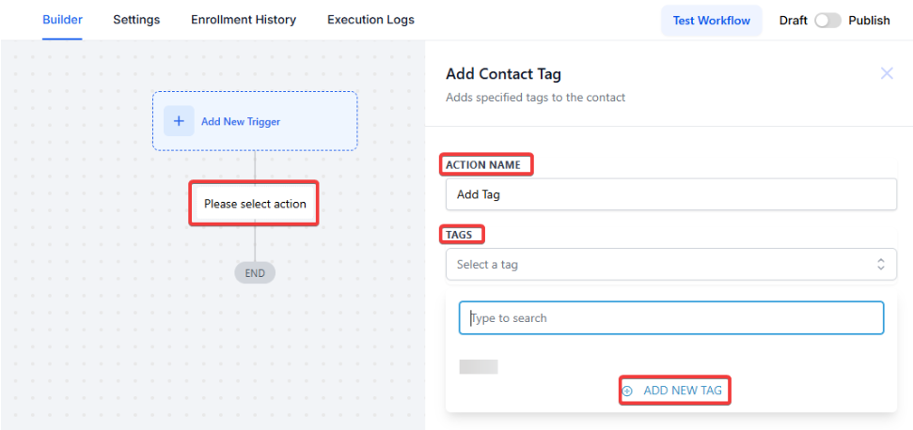The height and width of the screenshot is (430, 913).
Task: Click the up-down chevron on the tag selector
Action: [880, 265]
